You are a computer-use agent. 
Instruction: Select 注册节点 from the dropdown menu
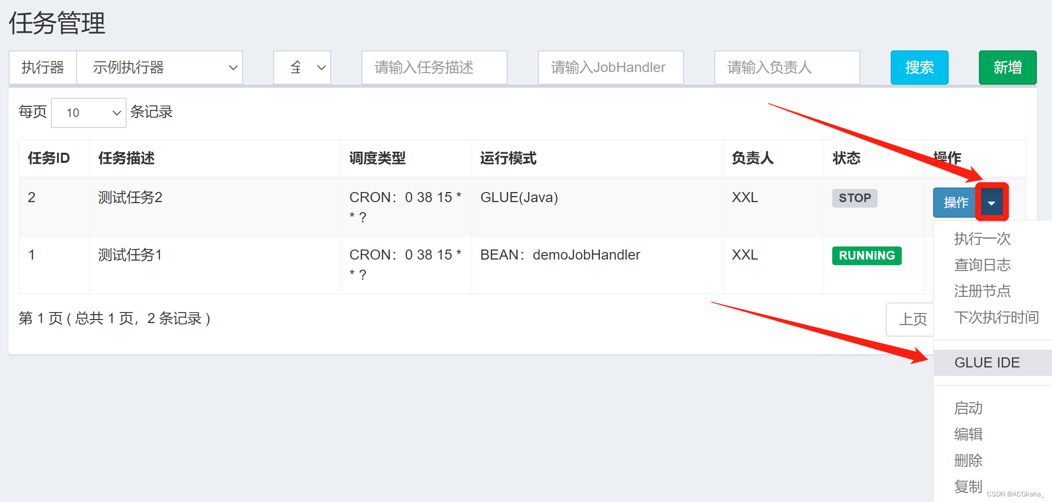982,291
